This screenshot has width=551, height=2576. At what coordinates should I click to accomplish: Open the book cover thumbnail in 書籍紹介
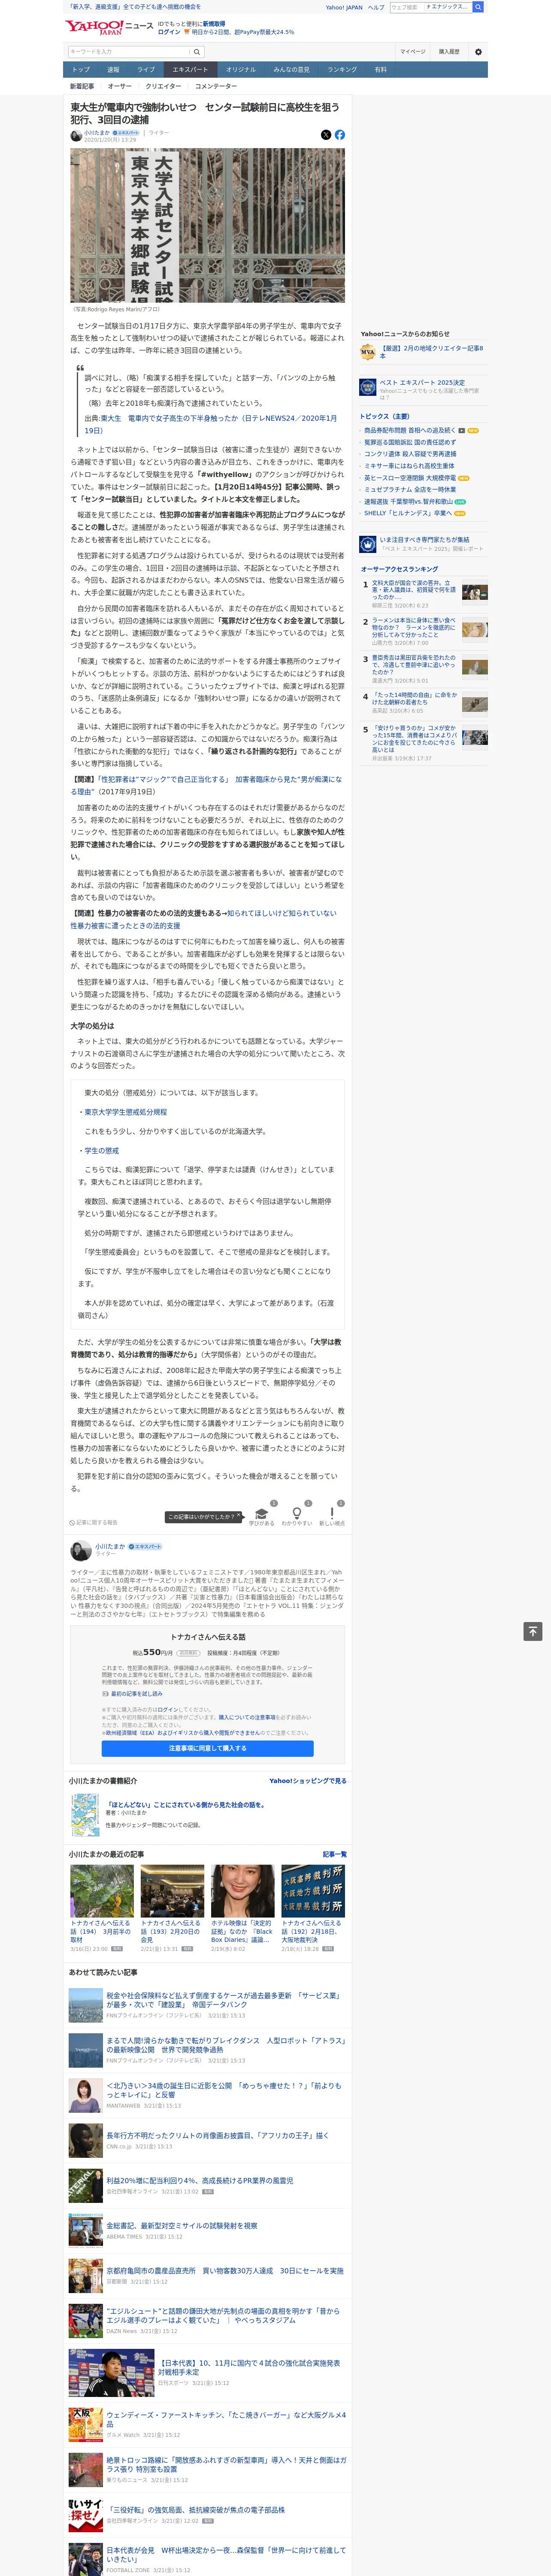tap(85, 1815)
